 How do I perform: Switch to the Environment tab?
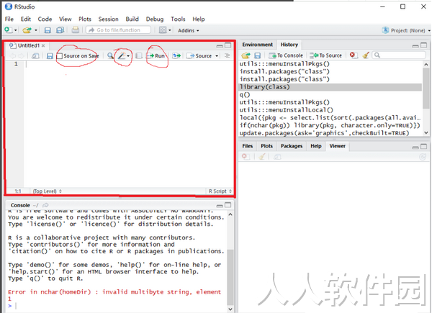point(257,45)
